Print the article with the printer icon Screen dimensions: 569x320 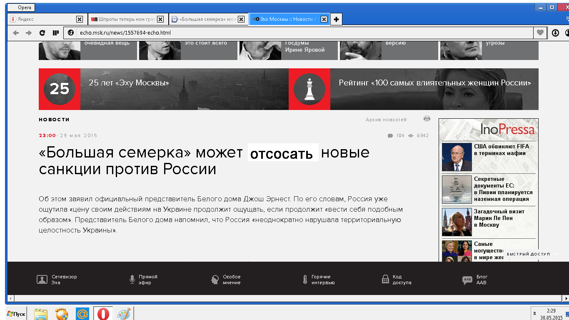pos(427,119)
